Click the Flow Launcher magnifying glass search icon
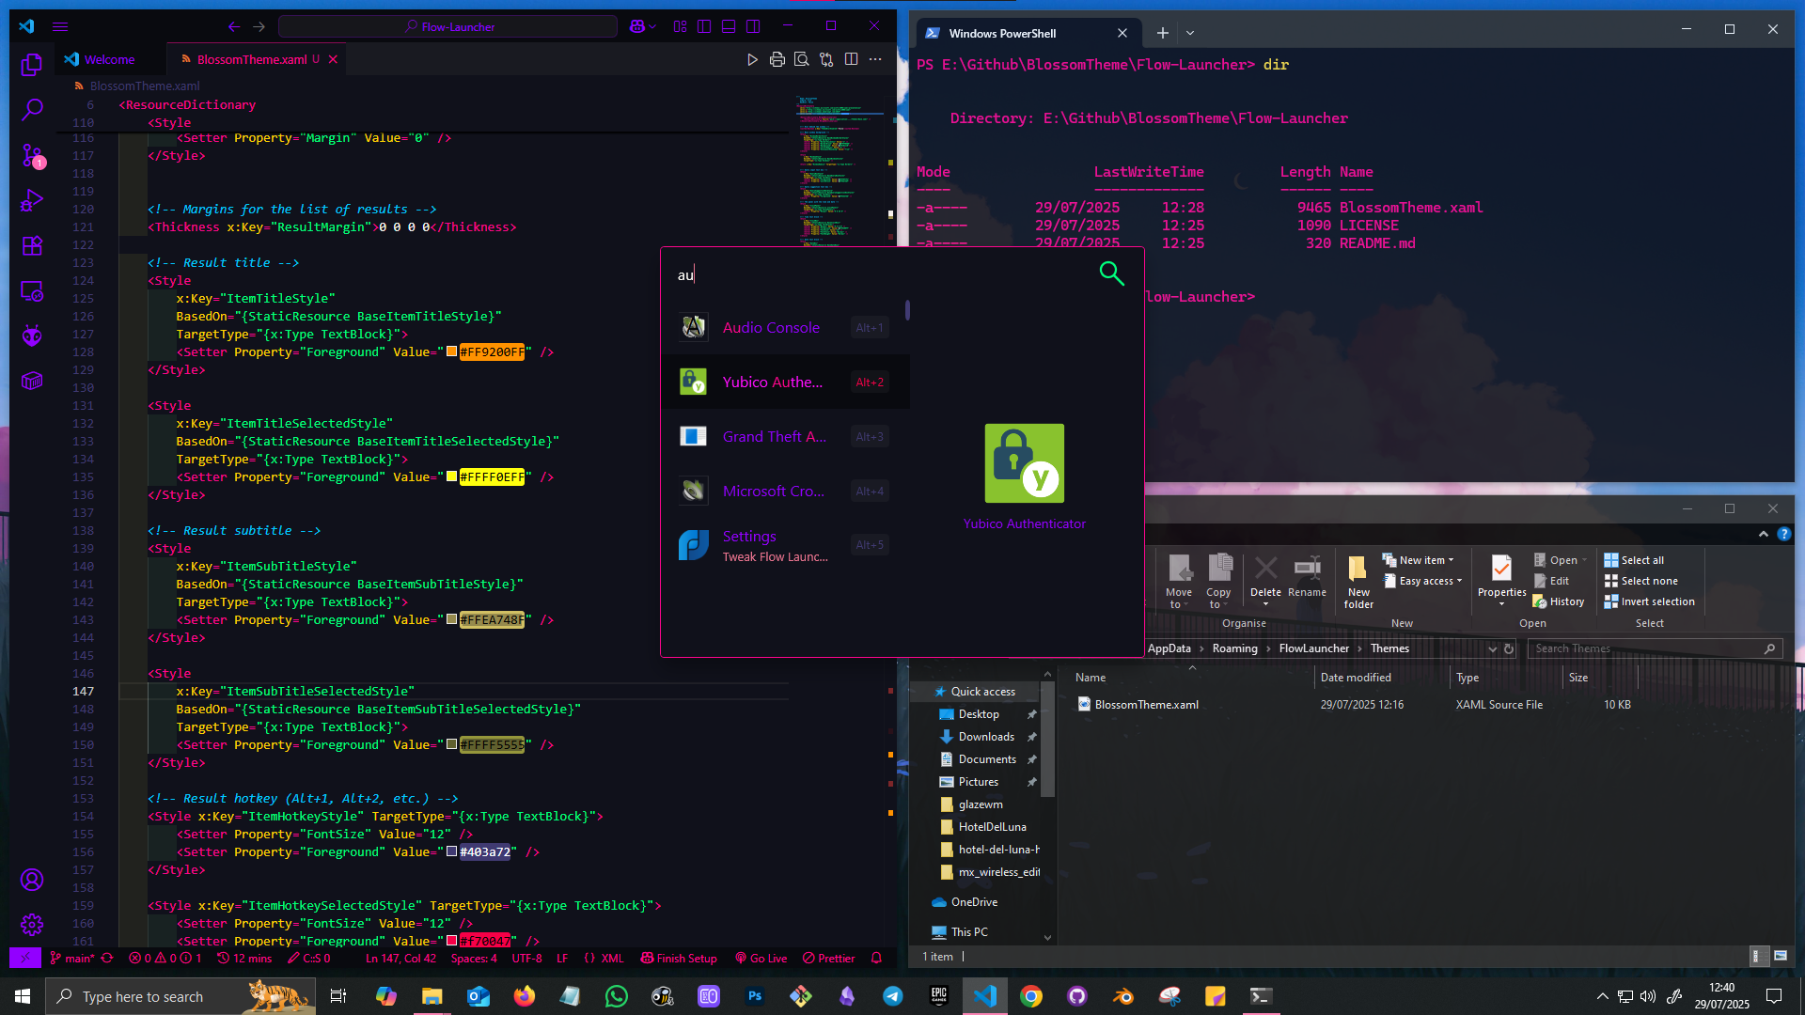This screenshot has width=1805, height=1015. click(1111, 273)
